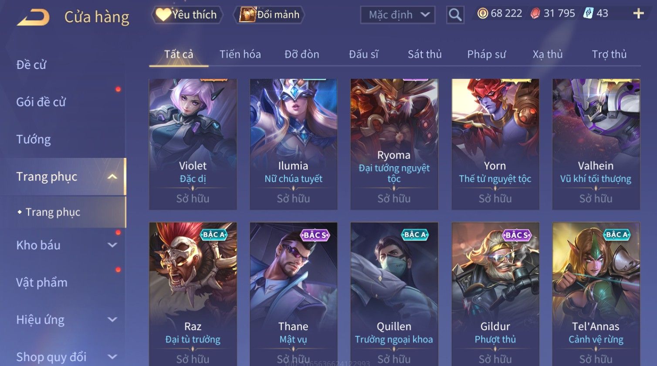This screenshot has width=657, height=366.
Task: Open the Mặc định sort dropdown
Action: click(398, 15)
